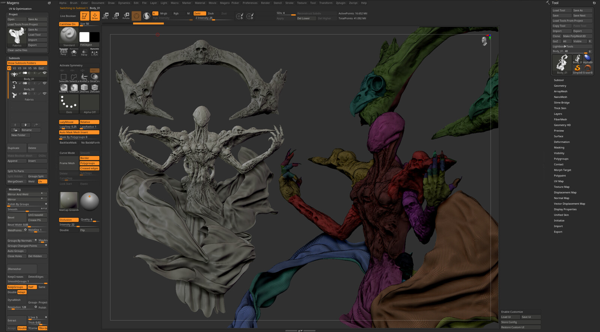Choose the KnifeCurve brush icon
The image size is (600, 332).
pyautogui.click(x=84, y=77)
